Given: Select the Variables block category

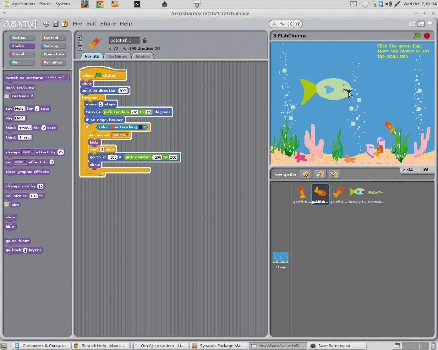Looking at the screenshot, I should click(x=53, y=62).
